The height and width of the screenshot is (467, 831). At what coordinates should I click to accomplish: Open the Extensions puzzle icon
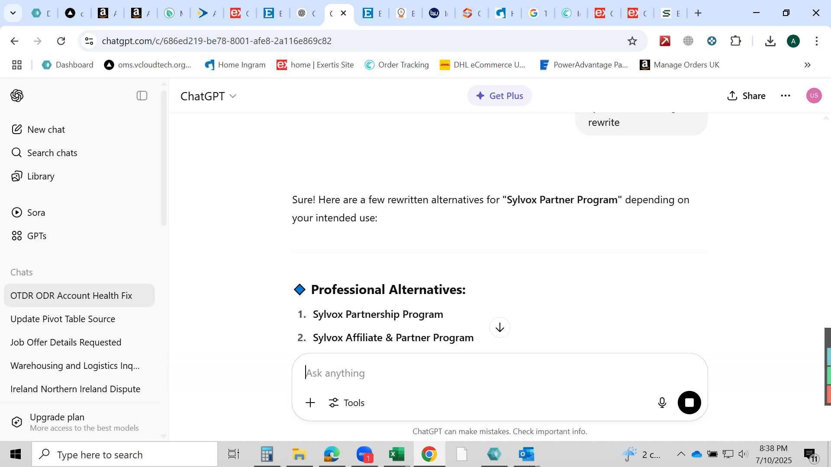735,41
